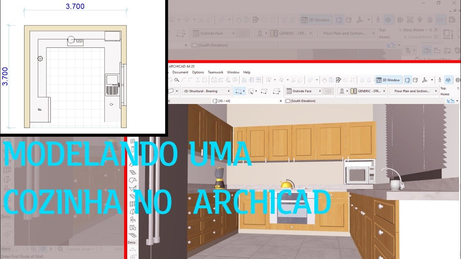Click GENERIC - STR... in background window
461x259 pixels.
tap(291, 33)
